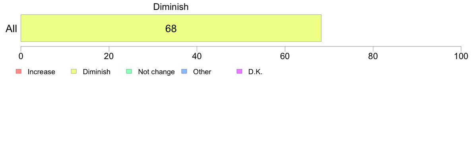Click the blue Other legend swatch
Image resolution: width=472 pixels, height=146 pixels.
[184, 71]
